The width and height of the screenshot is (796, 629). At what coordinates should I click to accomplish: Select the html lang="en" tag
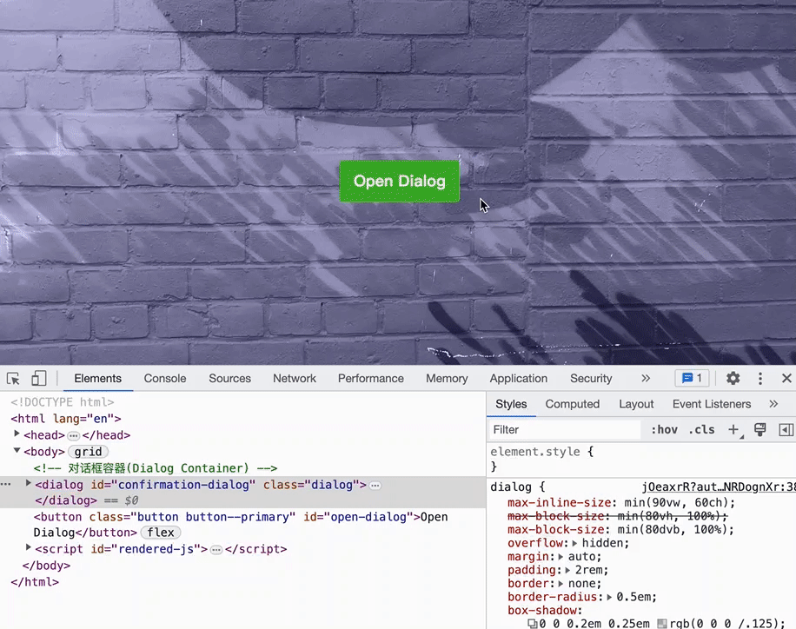tap(66, 419)
